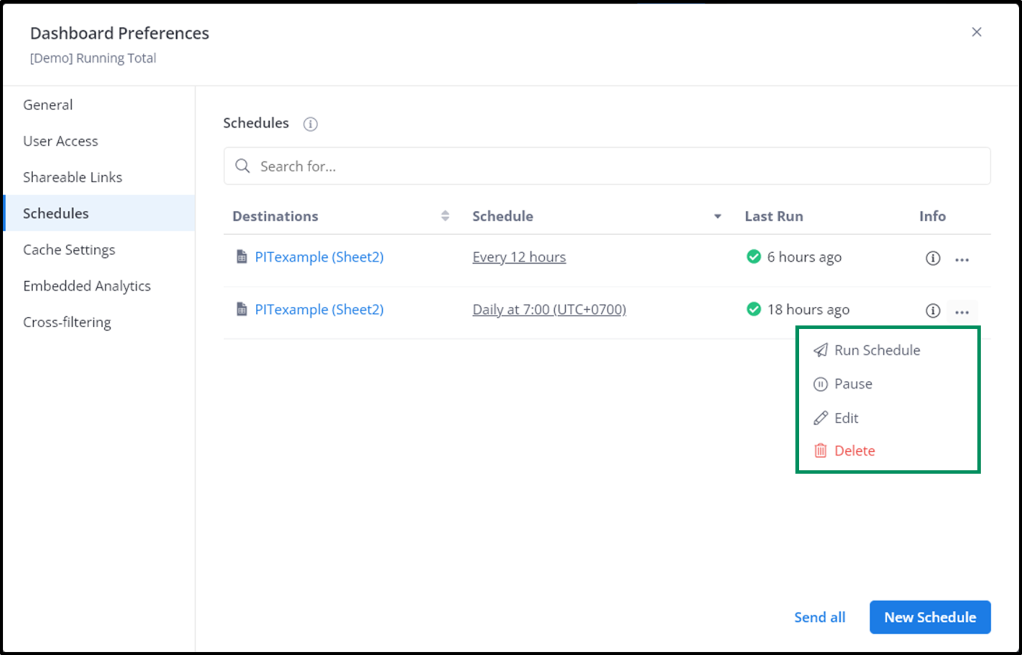This screenshot has height=655, width=1022.
Task: Select the Pause icon in the context menu
Action: 820,384
